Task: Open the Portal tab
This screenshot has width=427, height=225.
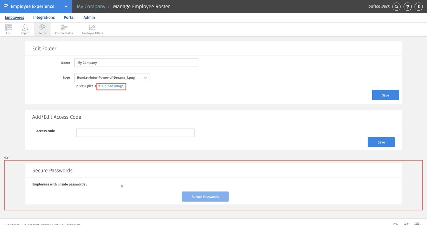Action: [x=69, y=17]
